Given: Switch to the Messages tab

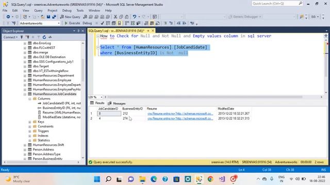Looking at the screenshot, I should coord(117,103).
